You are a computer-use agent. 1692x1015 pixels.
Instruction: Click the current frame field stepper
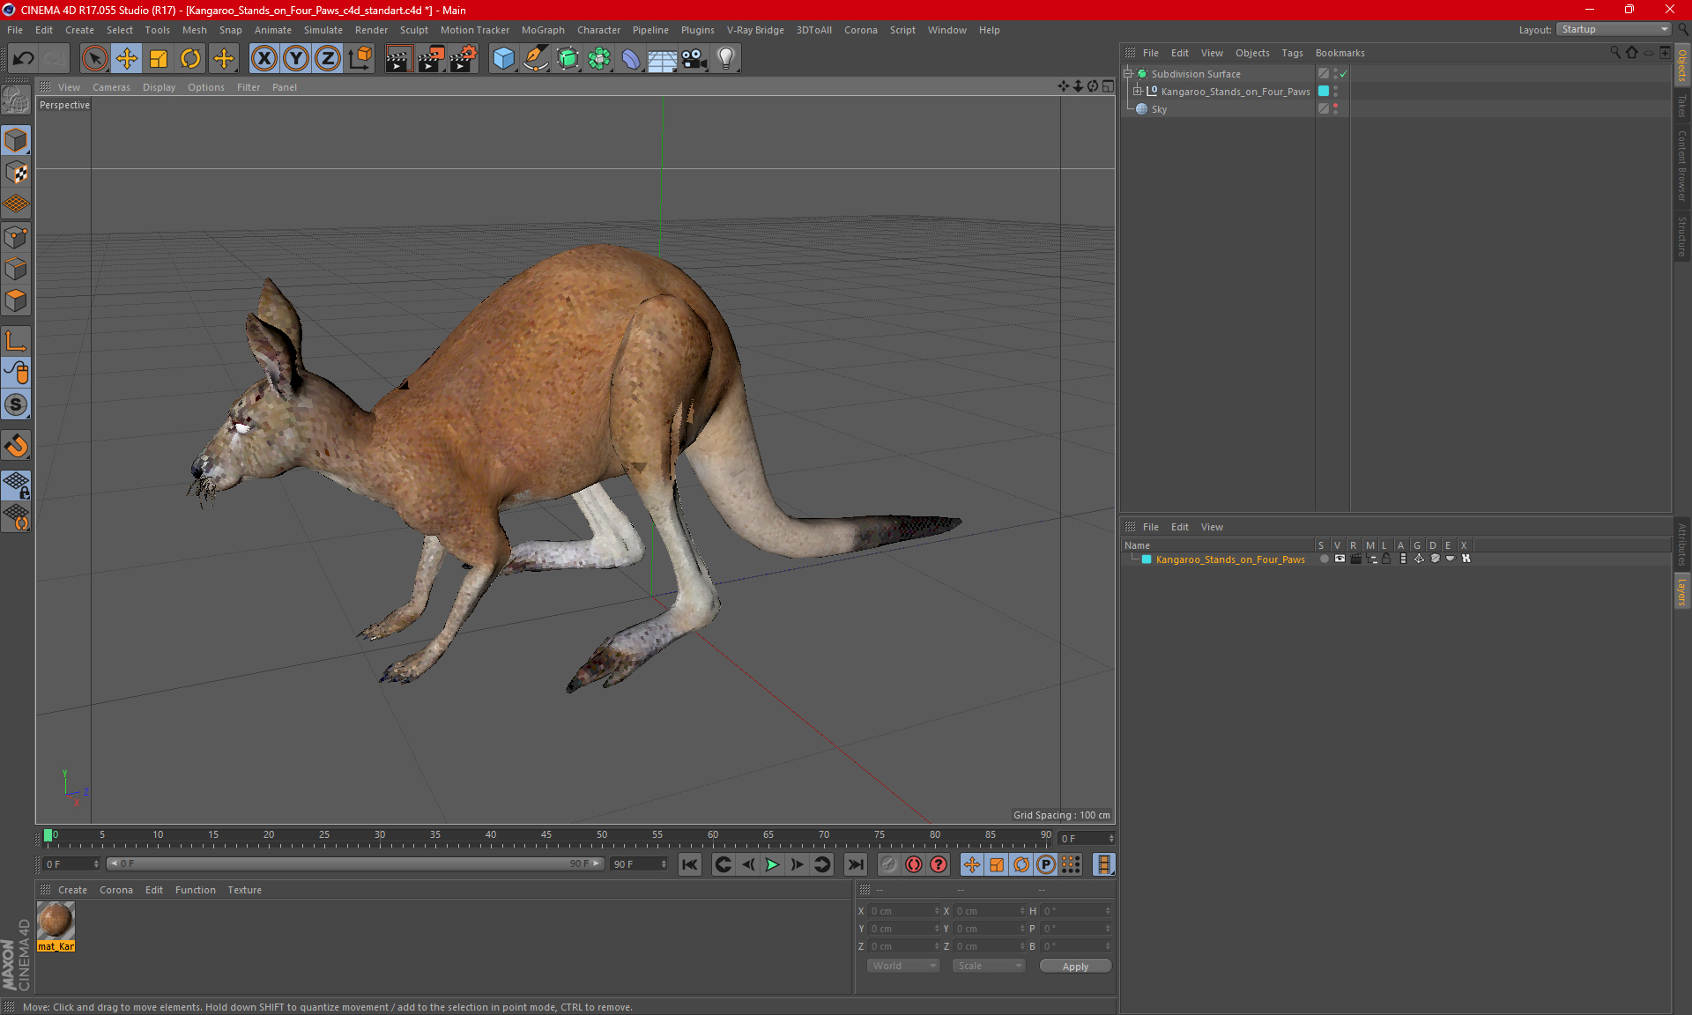coord(1111,838)
